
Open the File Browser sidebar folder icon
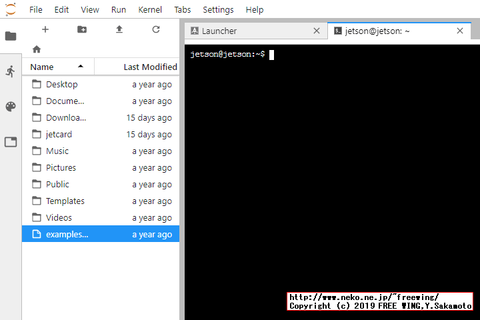tap(11, 36)
